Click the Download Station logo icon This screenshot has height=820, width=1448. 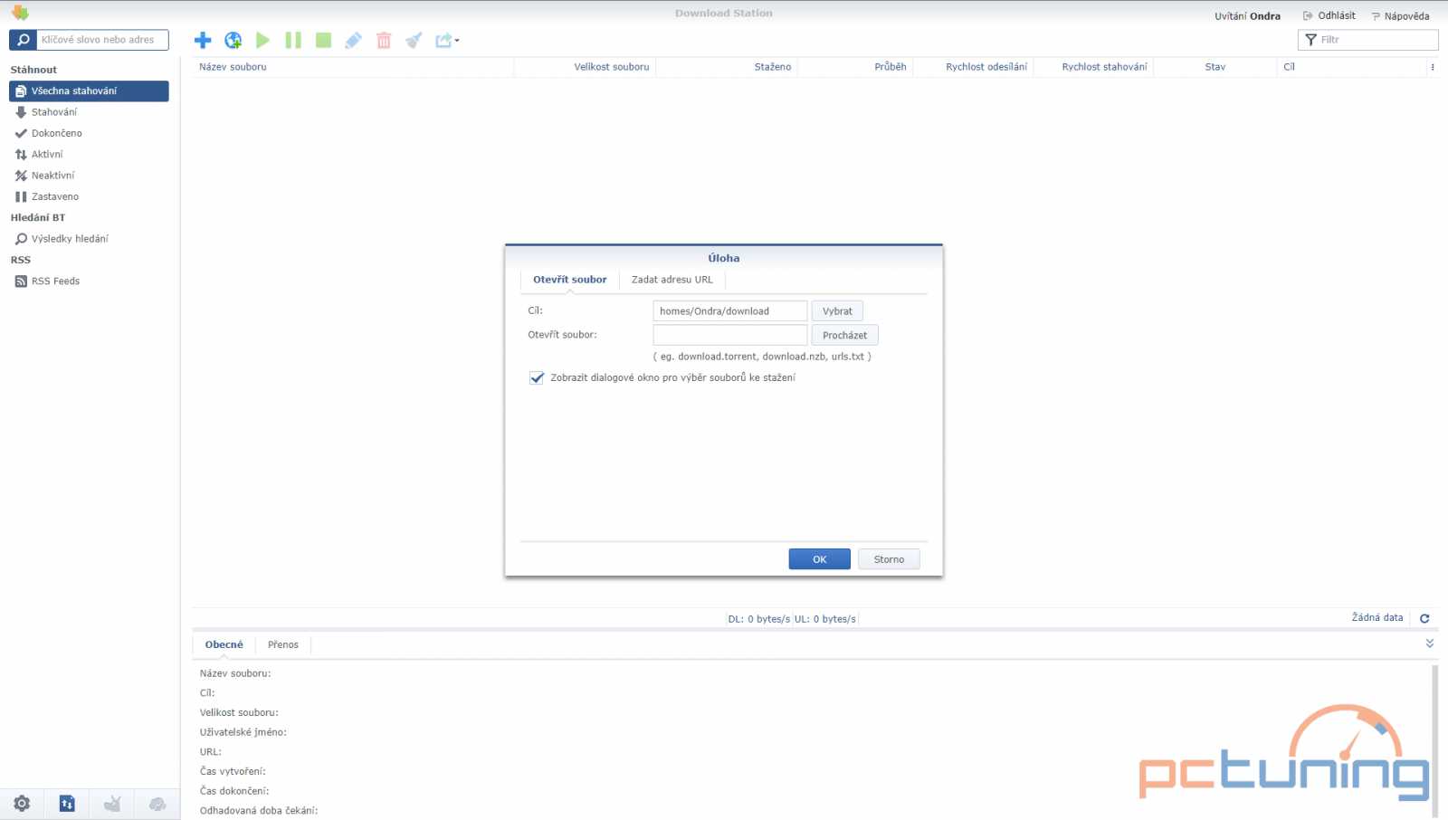point(20,13)
